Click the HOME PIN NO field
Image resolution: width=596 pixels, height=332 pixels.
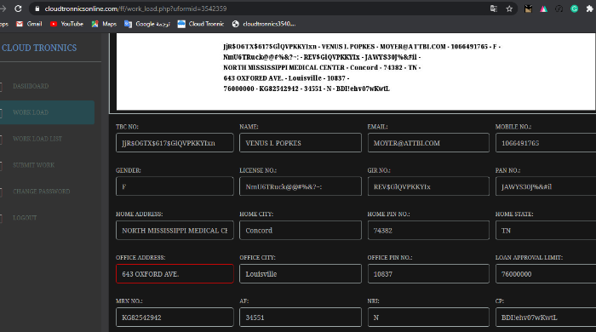click(x=428, y=230)
